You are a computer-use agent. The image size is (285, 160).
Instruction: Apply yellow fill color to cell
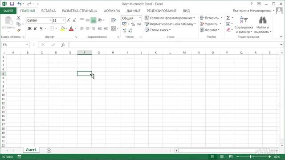62,28
